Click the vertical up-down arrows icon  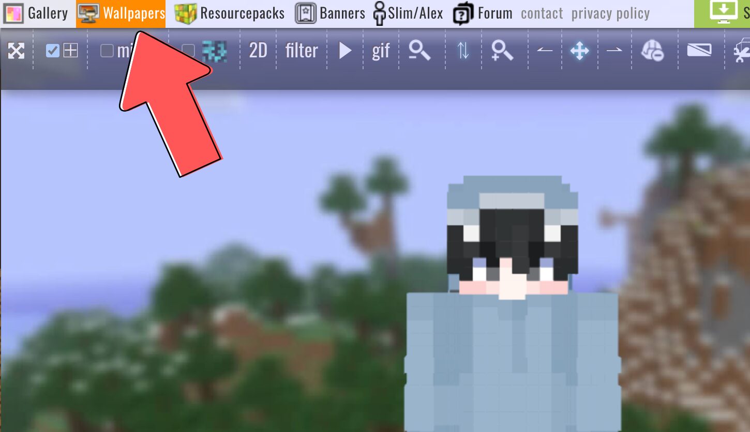pyautogui.click(x=463, y=51)
